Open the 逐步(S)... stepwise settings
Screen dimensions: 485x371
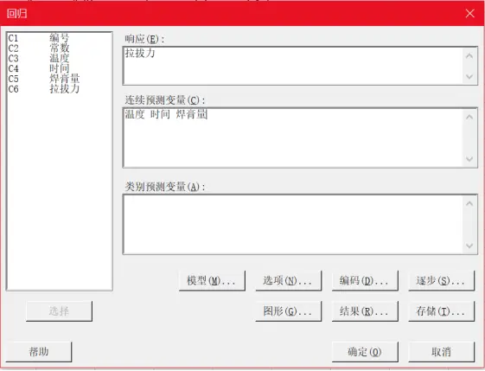pyautogui.click(x=441, y=281)
